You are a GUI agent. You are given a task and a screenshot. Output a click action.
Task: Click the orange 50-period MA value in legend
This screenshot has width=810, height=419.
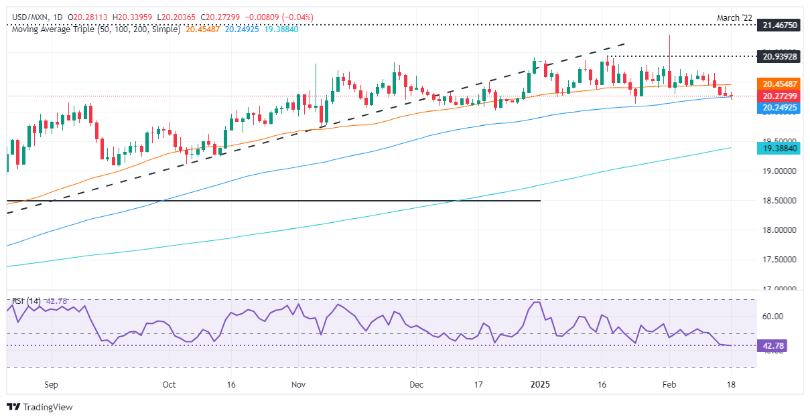202,29
